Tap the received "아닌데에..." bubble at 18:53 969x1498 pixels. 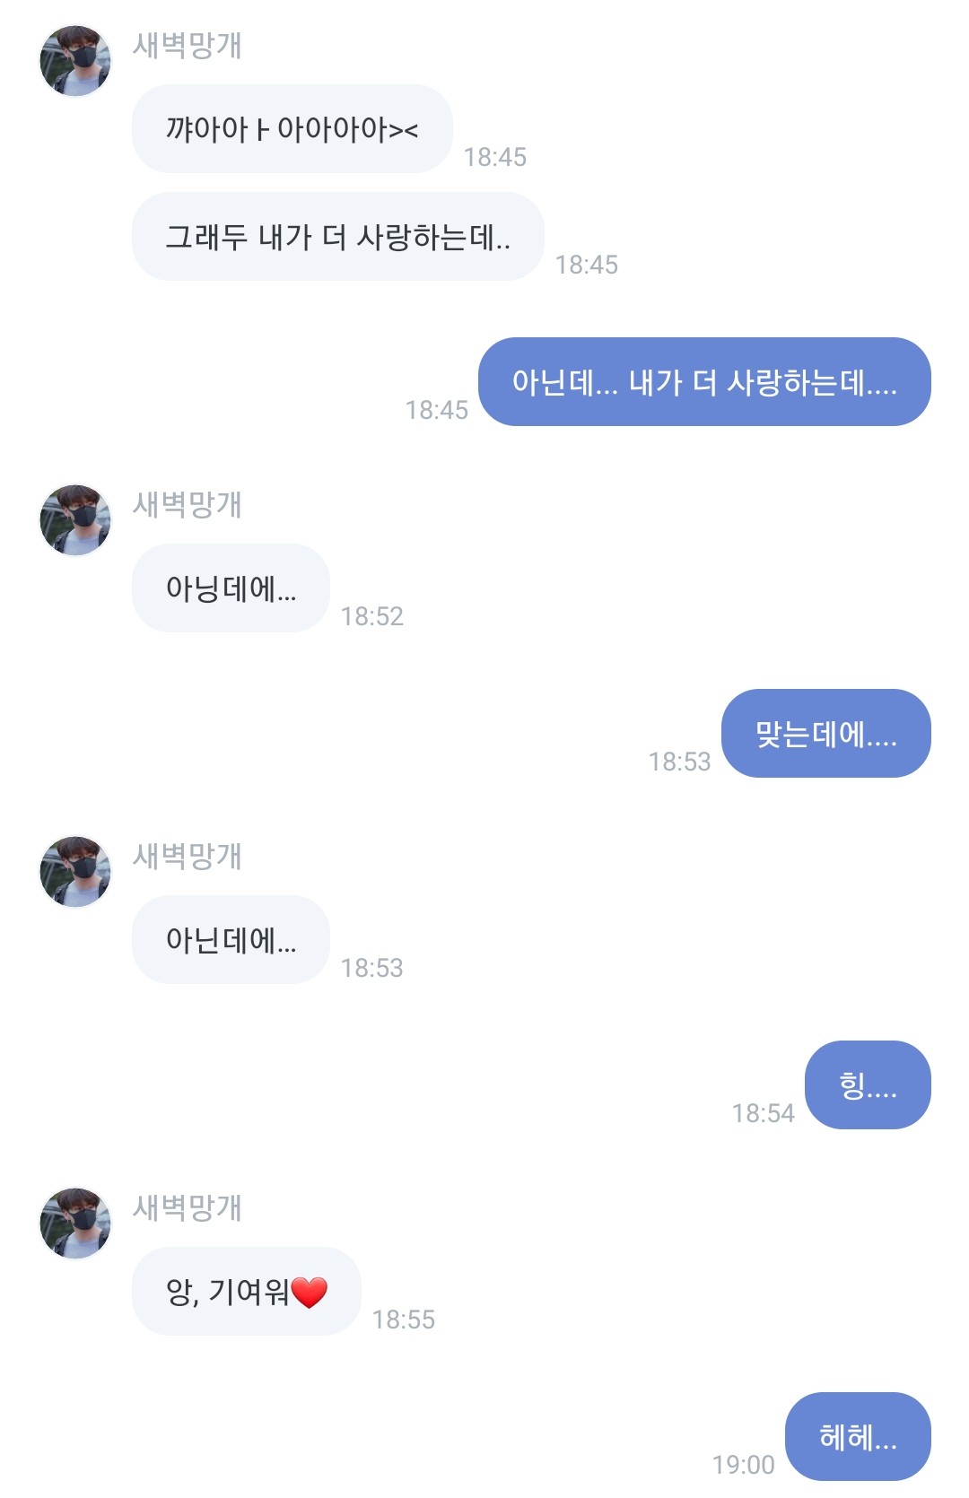click(231, 940)
